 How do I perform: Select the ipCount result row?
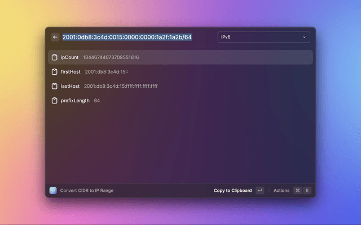click(x=180, y=57)
